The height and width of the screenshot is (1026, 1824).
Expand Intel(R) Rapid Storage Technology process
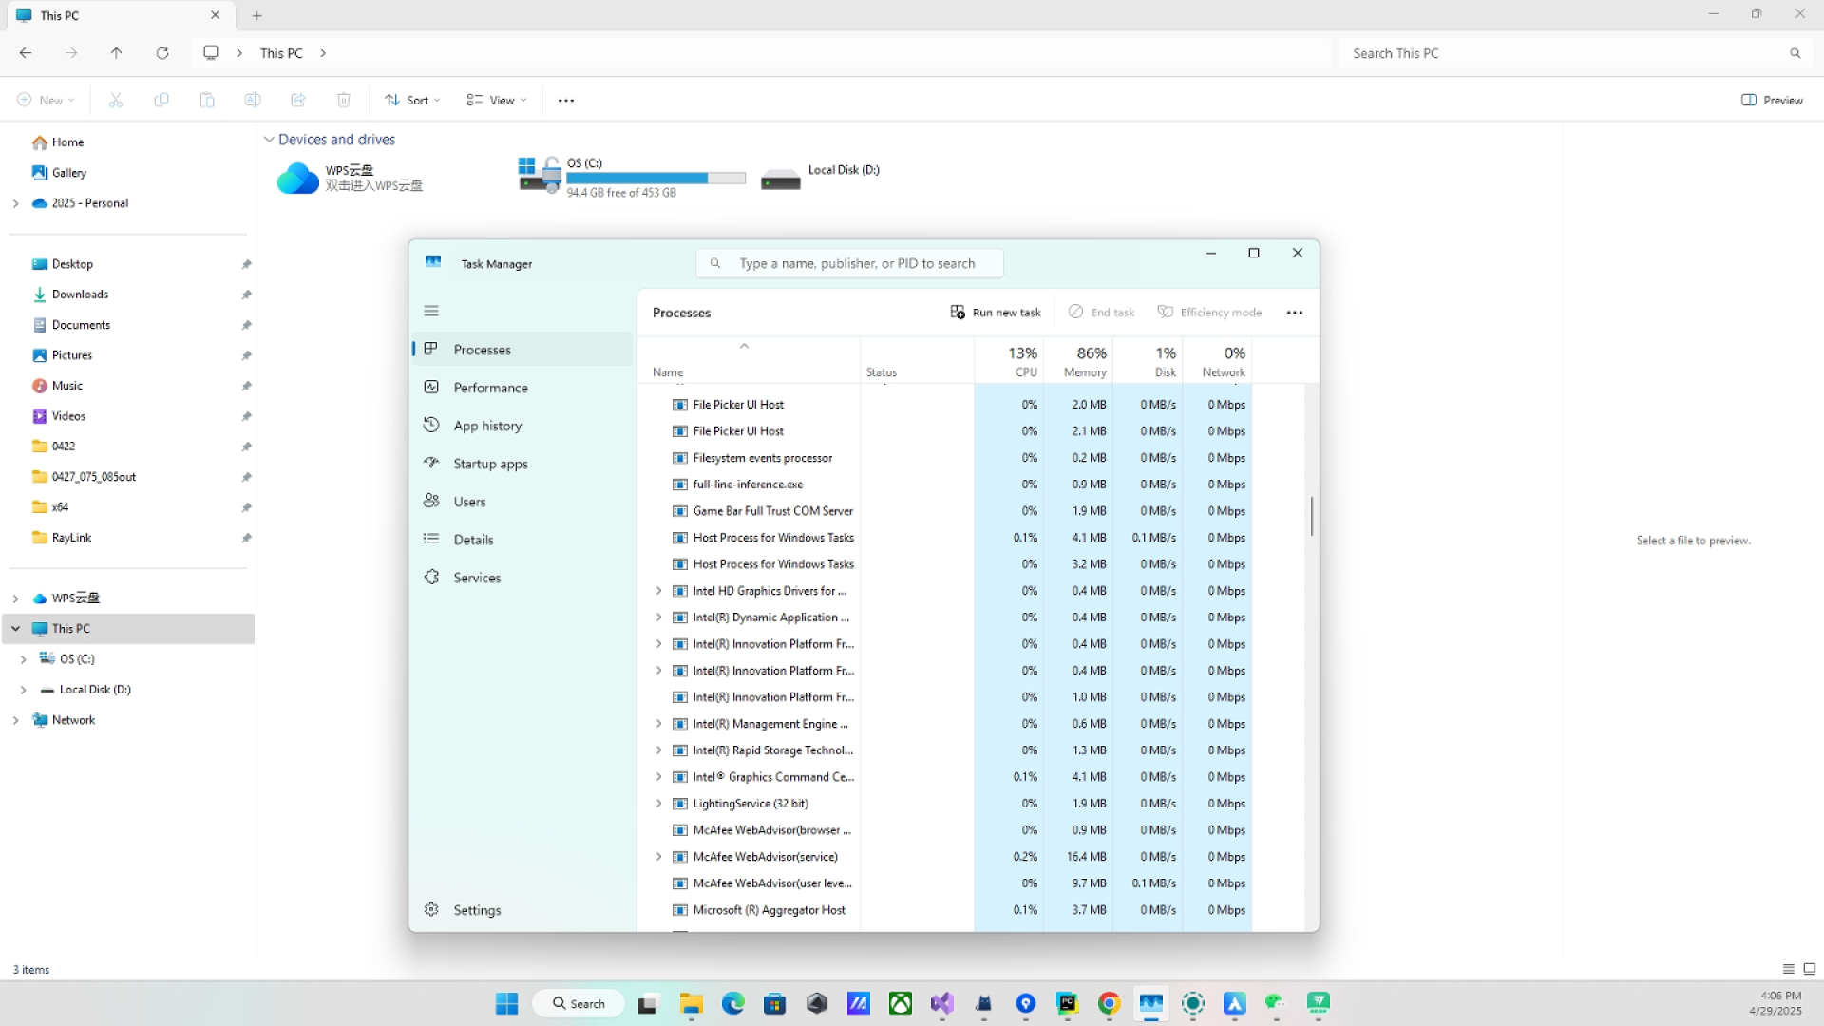tap(658, 750)
